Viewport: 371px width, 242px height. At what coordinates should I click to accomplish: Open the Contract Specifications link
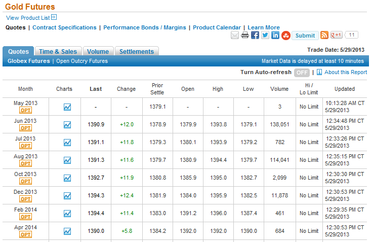[x=64, y=27]
